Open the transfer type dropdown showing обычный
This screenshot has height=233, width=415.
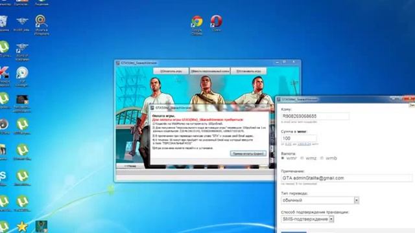(320, 200)
